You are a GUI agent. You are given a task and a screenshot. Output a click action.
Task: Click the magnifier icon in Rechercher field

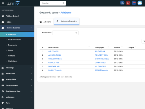[x=76, y=33]
